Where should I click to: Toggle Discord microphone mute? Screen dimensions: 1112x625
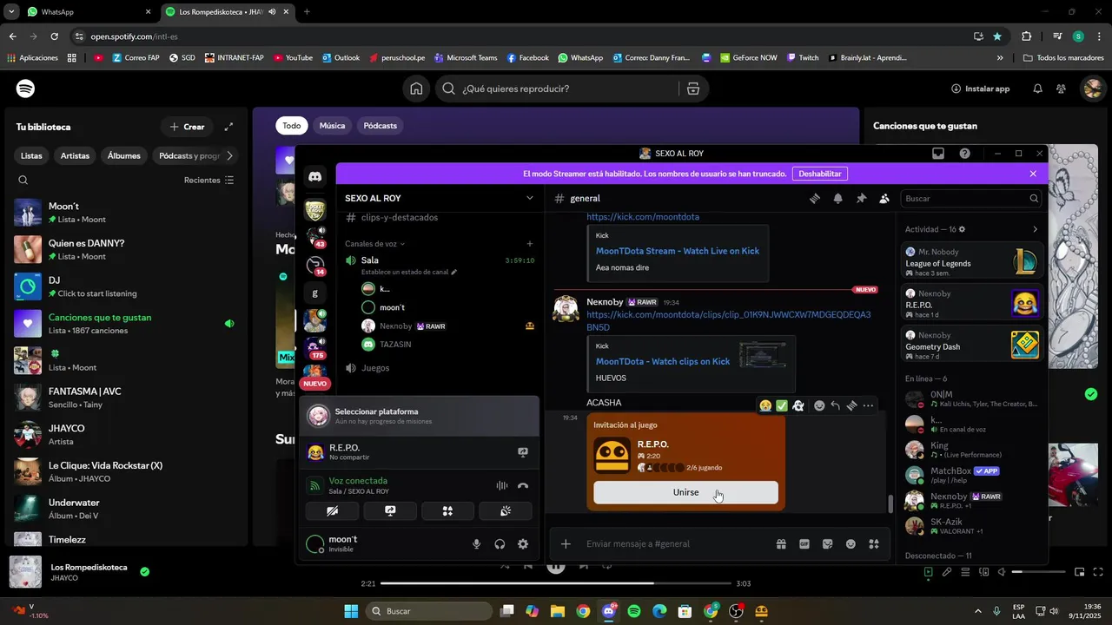(x=476, y=544)
